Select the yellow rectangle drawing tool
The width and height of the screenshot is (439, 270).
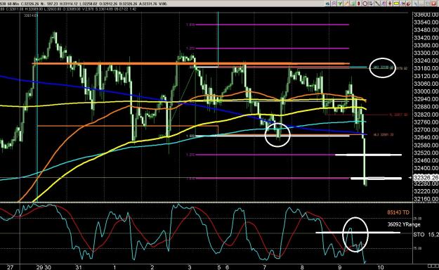pos(396,4)
